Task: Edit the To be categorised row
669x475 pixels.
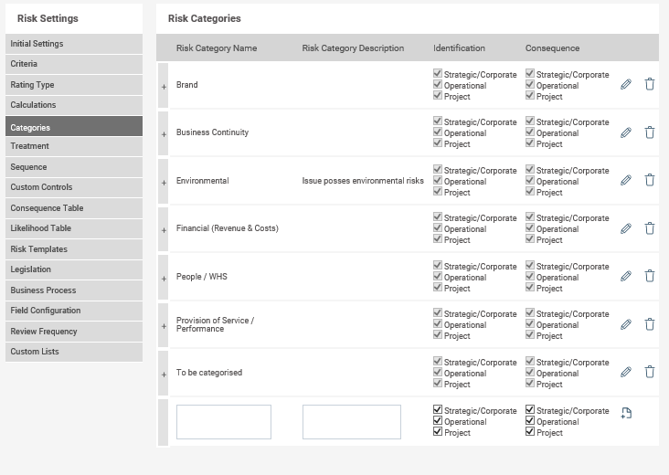Action: [x=625, y=373]
